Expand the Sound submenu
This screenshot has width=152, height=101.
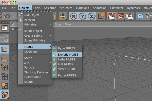tap(35, 82)
